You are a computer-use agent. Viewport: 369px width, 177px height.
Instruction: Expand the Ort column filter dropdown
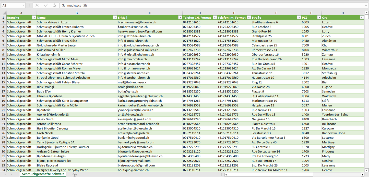362,18
